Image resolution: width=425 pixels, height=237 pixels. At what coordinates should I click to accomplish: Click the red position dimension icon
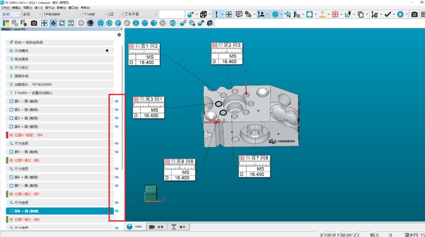click(335, 15)
